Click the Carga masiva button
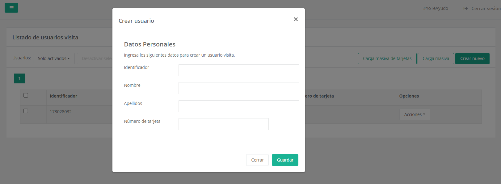The height and width of the screenshot is (184, 501). pyautogui.click(x=436, y=58)
